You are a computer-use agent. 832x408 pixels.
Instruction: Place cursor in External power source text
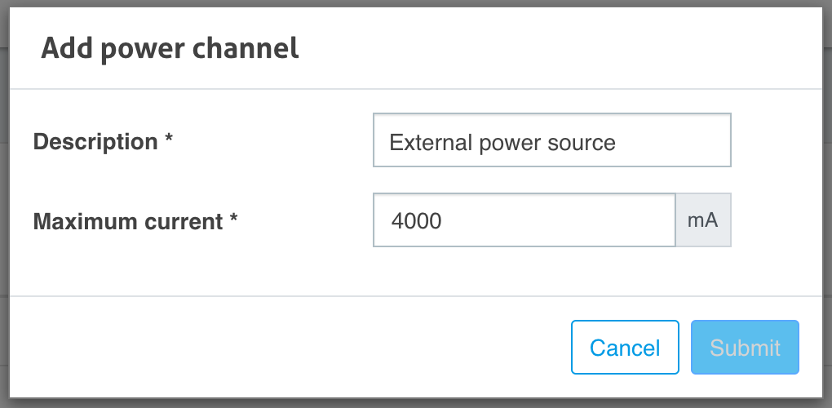pyautogui.click(x=502, y=143)
